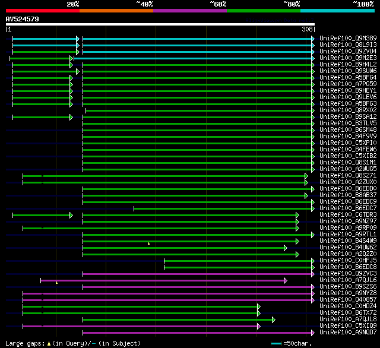
Task: Select the UniRef100_C0HFJ5 label
Action: coord(348,261)
